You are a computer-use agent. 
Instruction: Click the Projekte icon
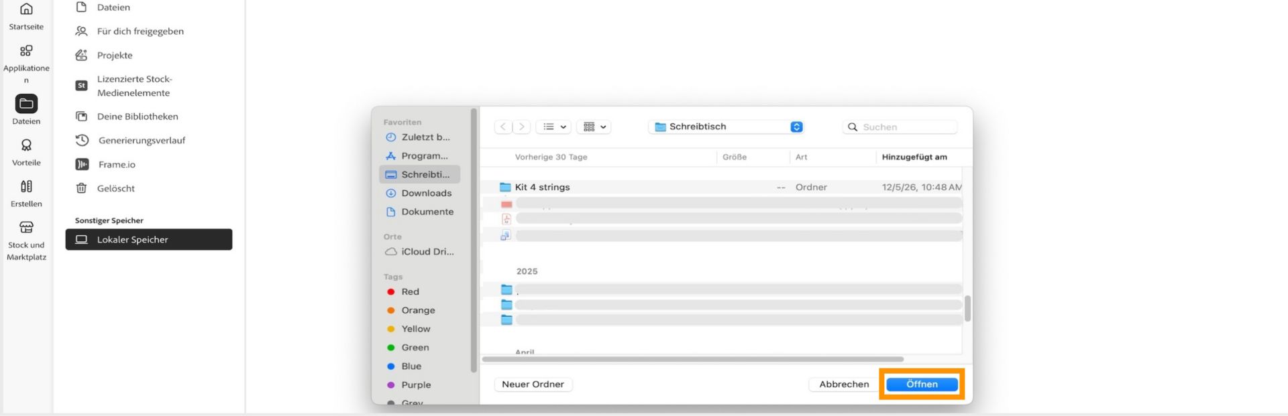coord(81,56)
